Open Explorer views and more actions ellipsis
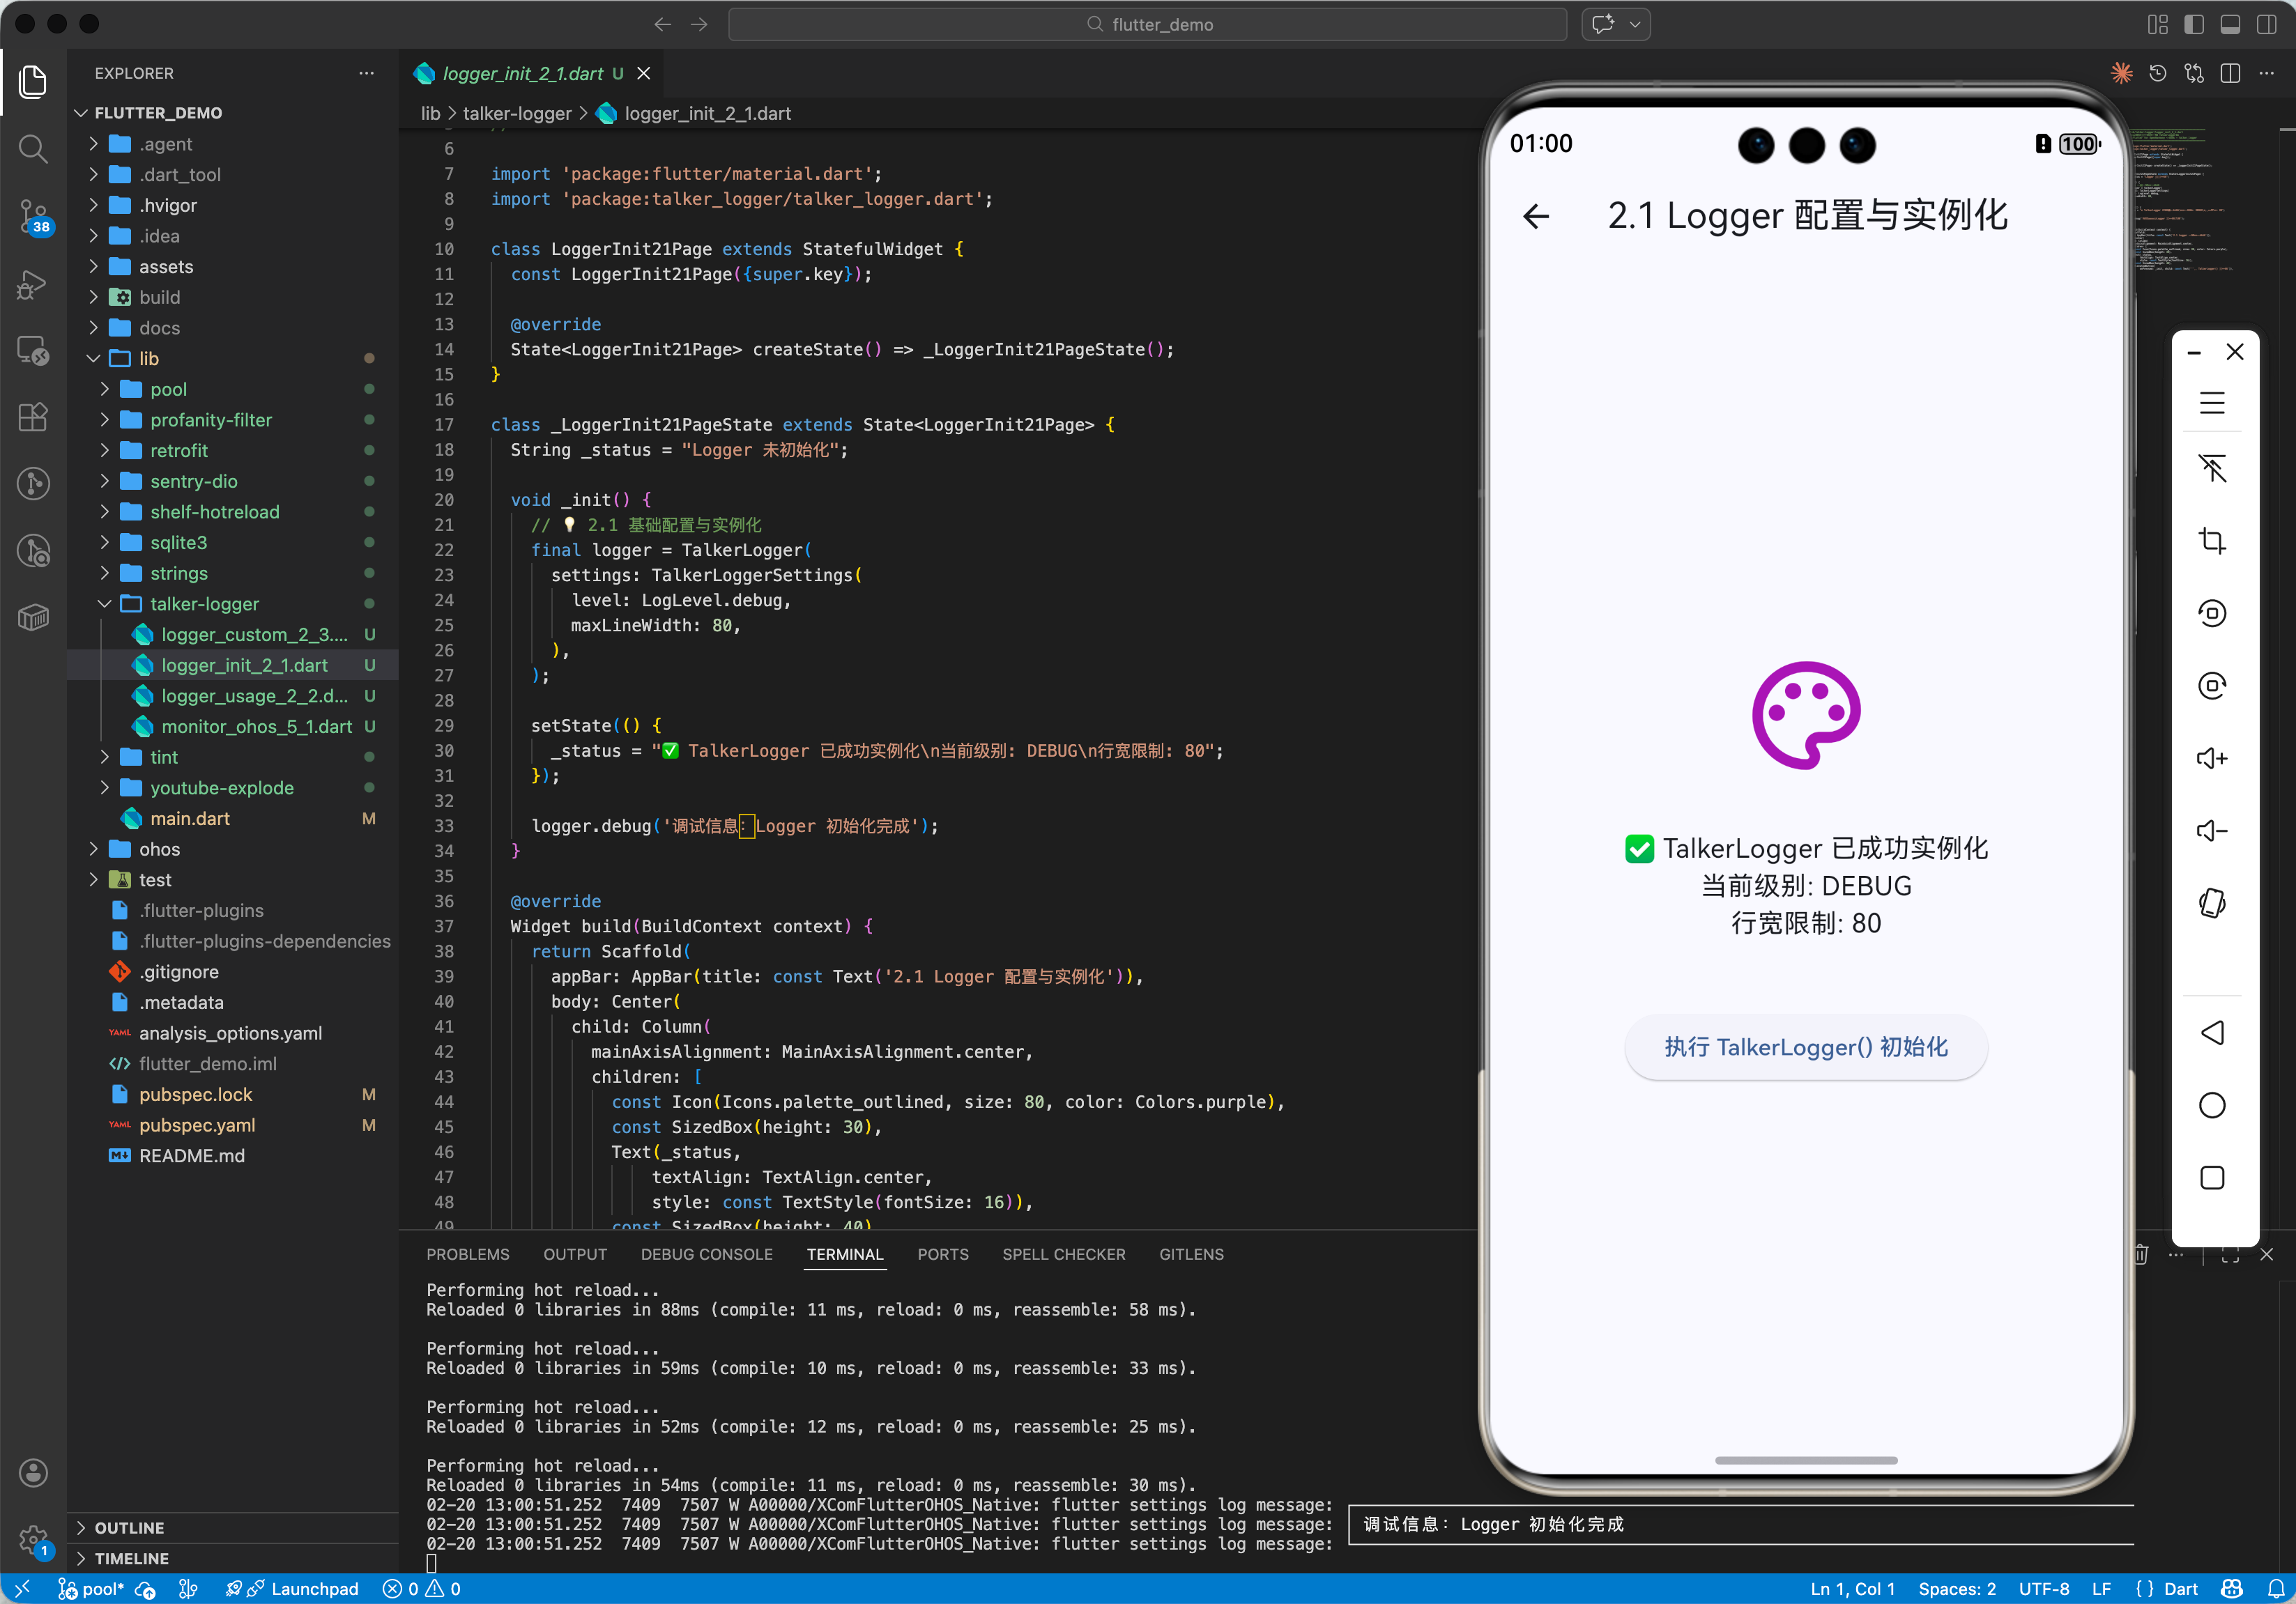2296x1604 pixels. [366, 73]
